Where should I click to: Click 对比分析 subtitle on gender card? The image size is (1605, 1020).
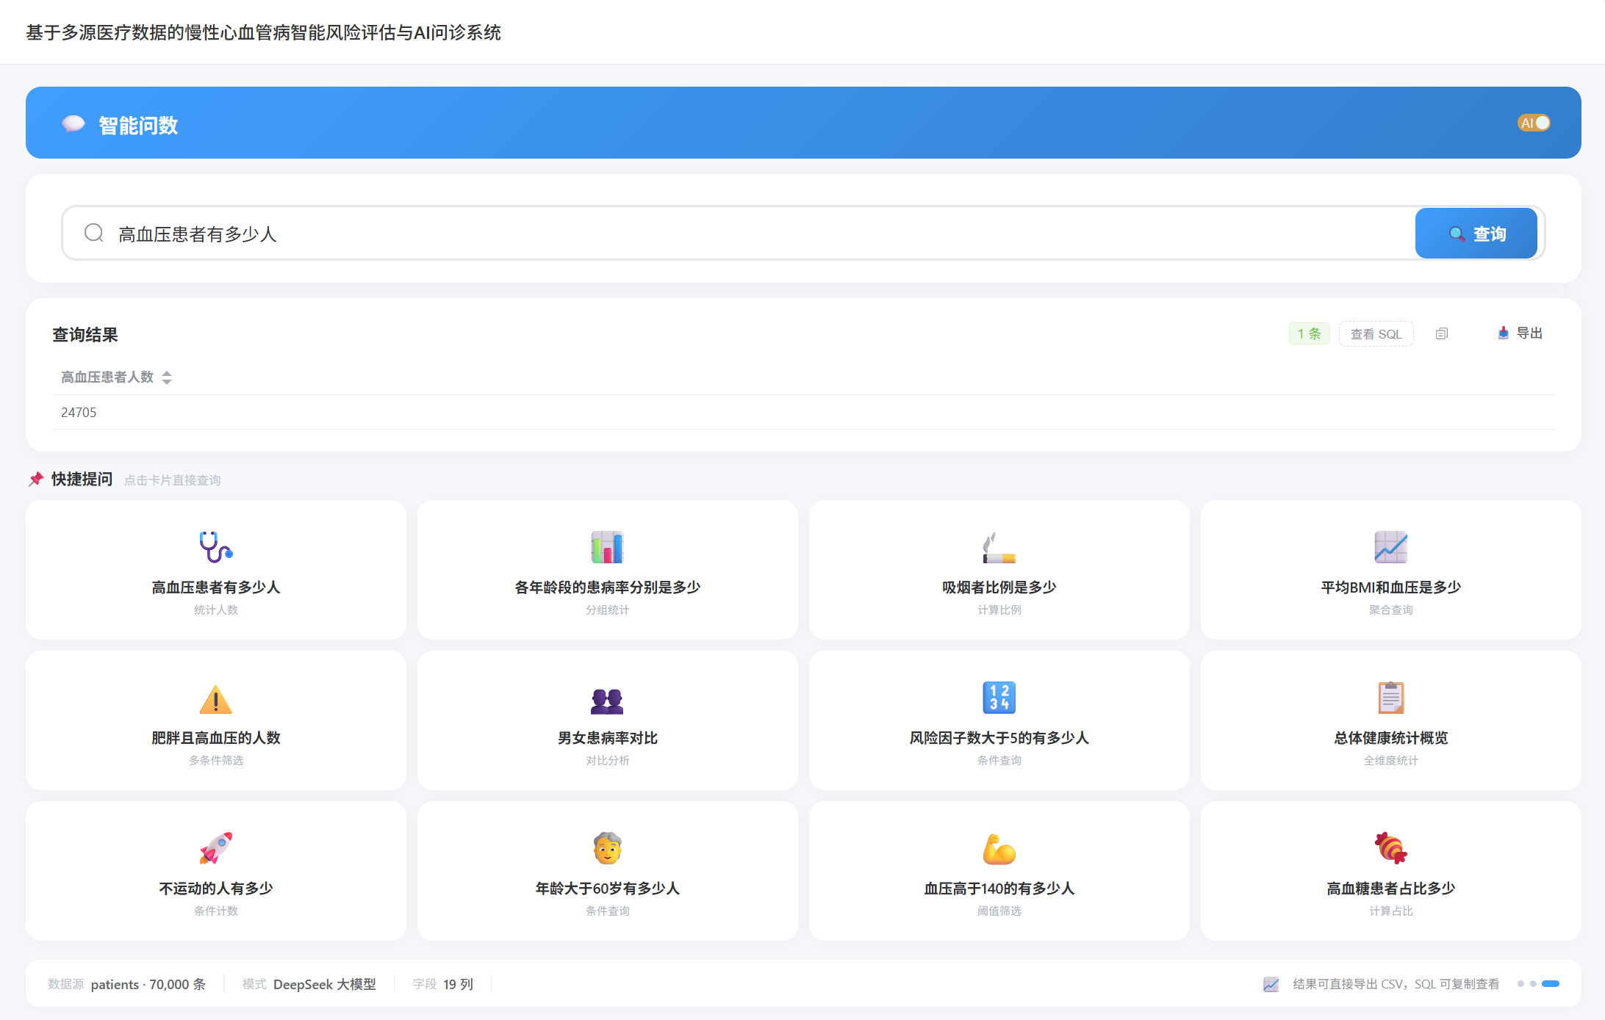tap(607, 760)
